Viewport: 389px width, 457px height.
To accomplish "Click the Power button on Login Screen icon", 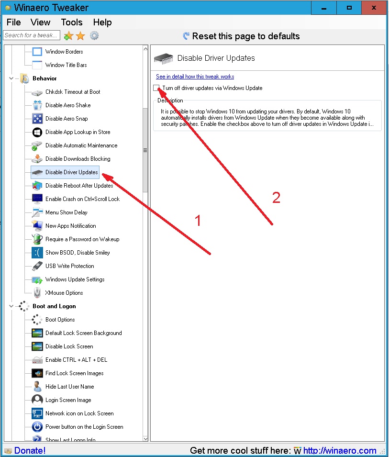I will (37, 427).
